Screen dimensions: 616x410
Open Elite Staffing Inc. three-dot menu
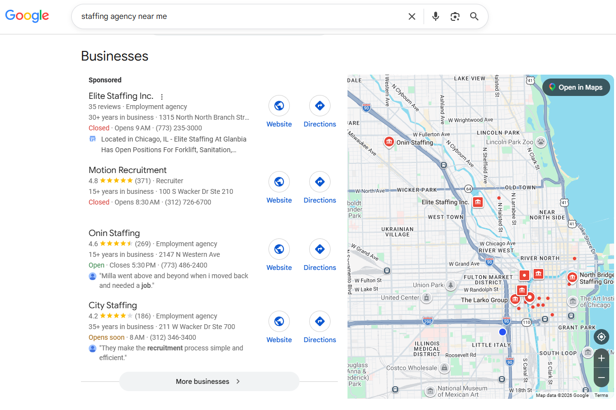(x=162, y=97)
